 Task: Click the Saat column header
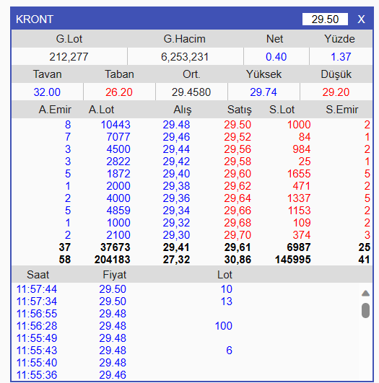pyautogui.click(x=38, y=275)
